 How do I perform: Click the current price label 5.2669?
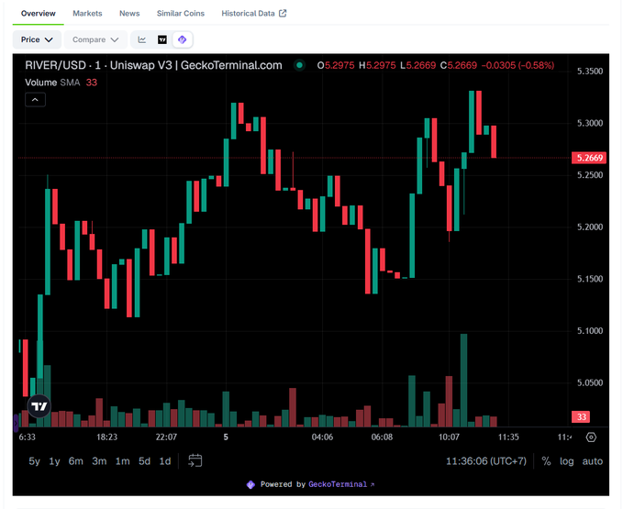pos(589,158)
